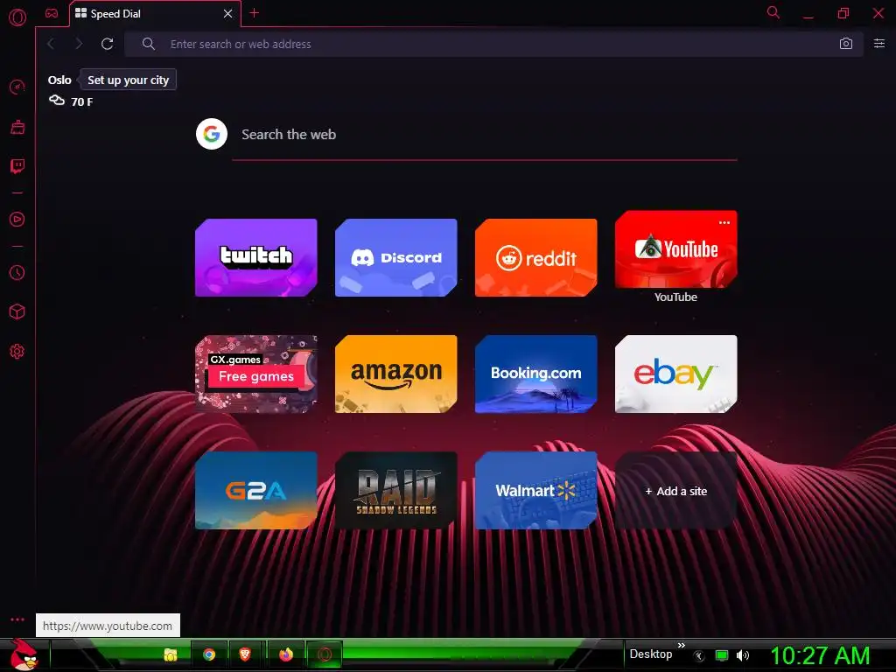Focus the Search the web field
896x672 pixels.
[485, 135]
